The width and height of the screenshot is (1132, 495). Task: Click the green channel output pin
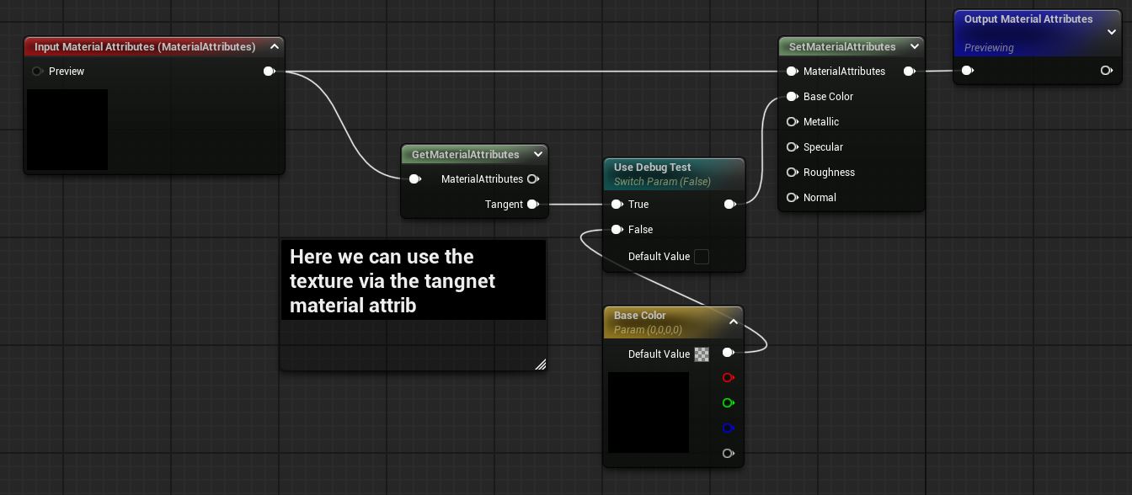click(x=729, y=403)
